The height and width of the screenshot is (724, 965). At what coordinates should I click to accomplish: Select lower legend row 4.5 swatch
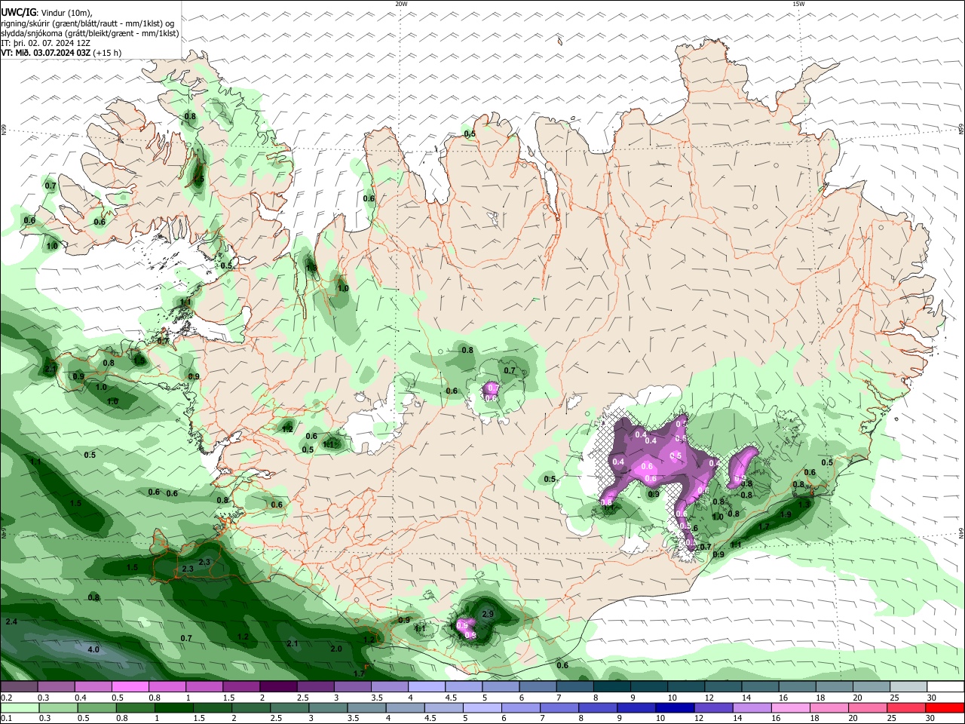tap(446, 707)
